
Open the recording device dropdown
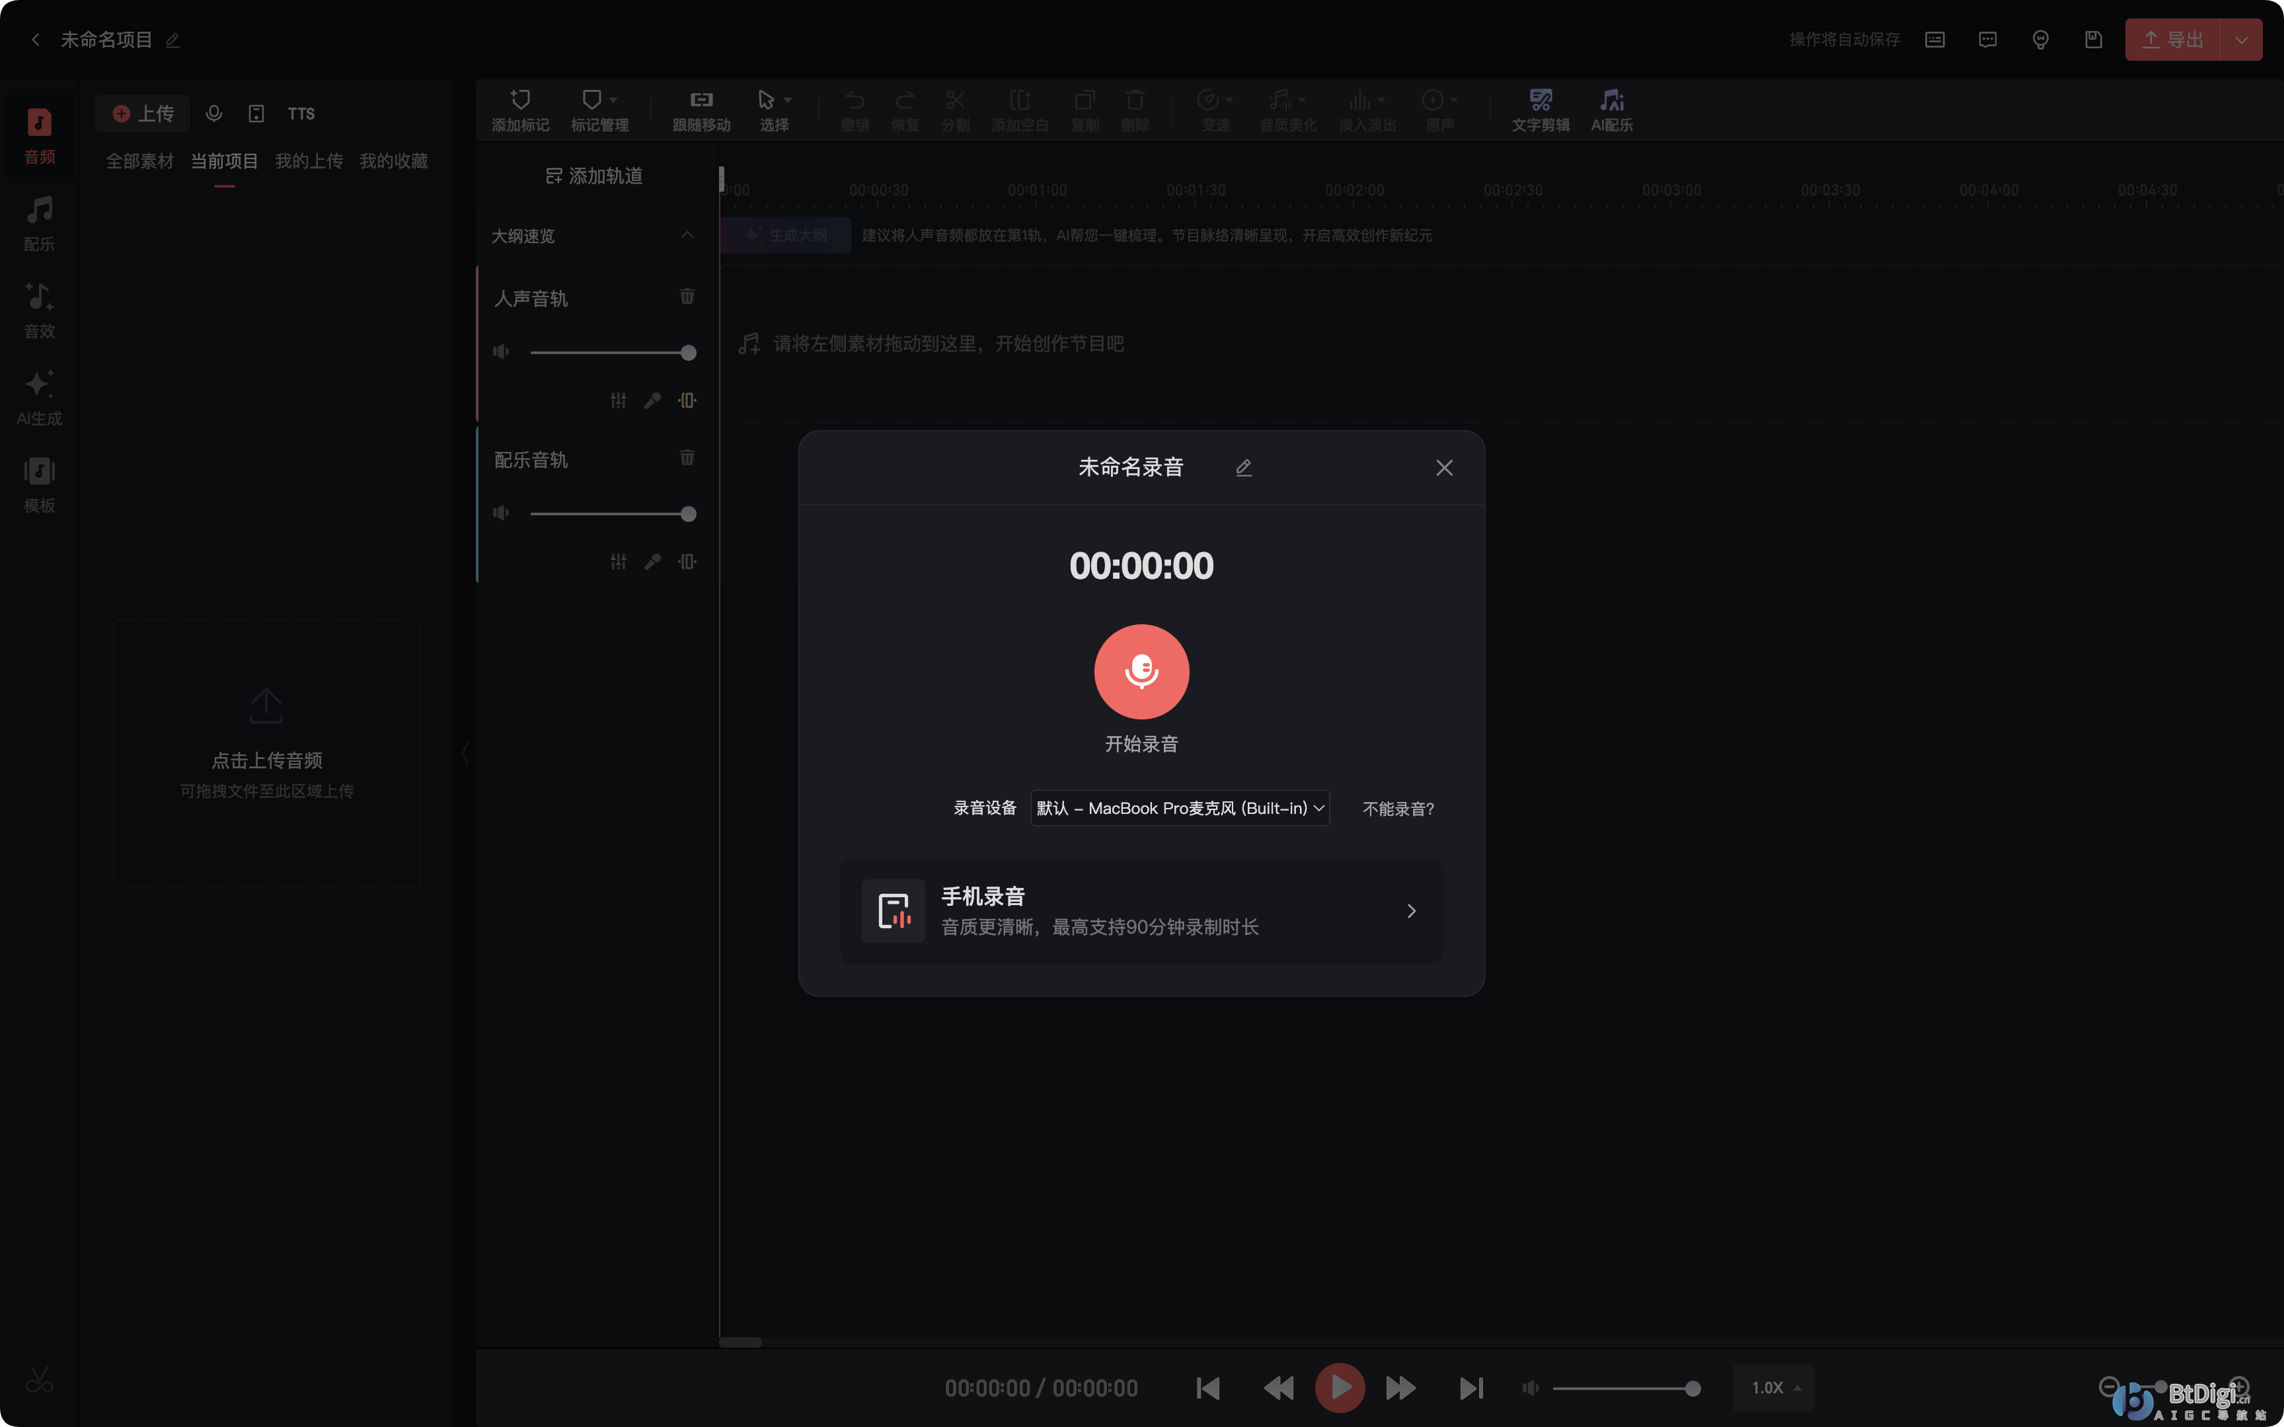[x=1180, y=808]
